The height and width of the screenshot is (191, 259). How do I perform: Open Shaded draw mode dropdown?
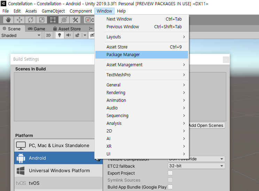pos(21,36)
